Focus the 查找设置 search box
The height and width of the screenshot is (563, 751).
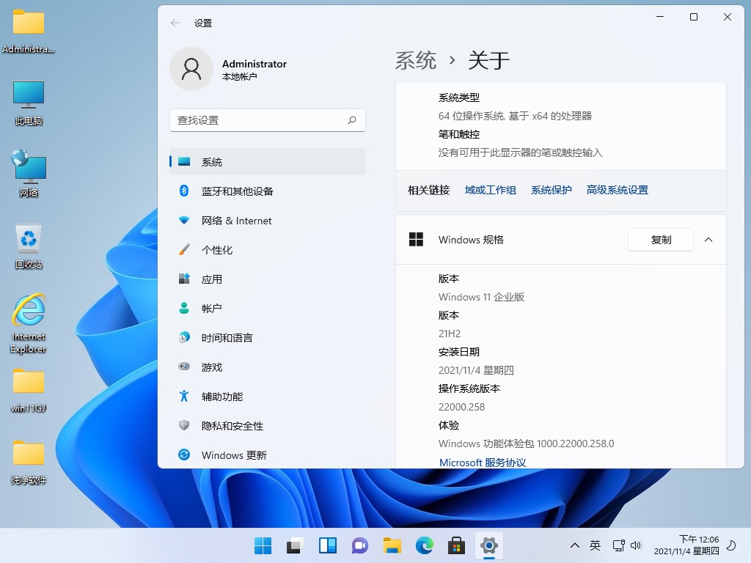point(267,120)
